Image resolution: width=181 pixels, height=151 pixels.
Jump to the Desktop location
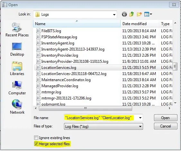[17, 49]
